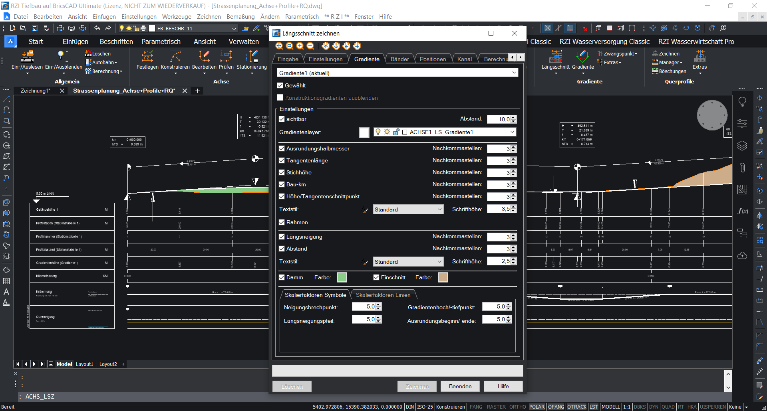Click the zoom out icon in dialog

click(310, 46)
